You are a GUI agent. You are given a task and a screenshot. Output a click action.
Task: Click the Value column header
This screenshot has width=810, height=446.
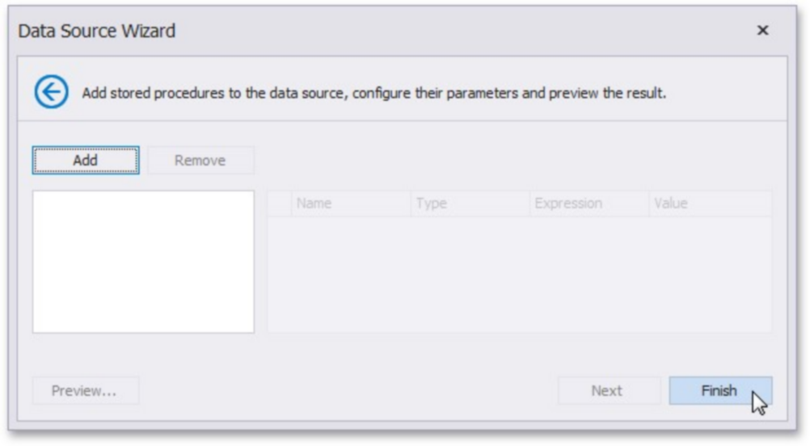click(x=708, y=204)
